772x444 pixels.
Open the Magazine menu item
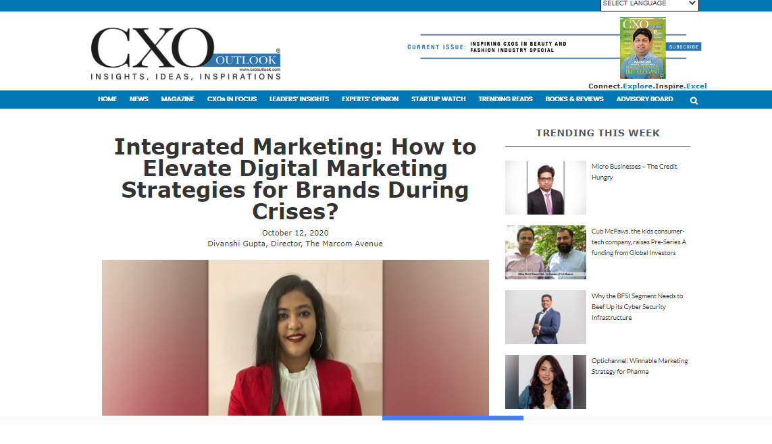[178, 99]
